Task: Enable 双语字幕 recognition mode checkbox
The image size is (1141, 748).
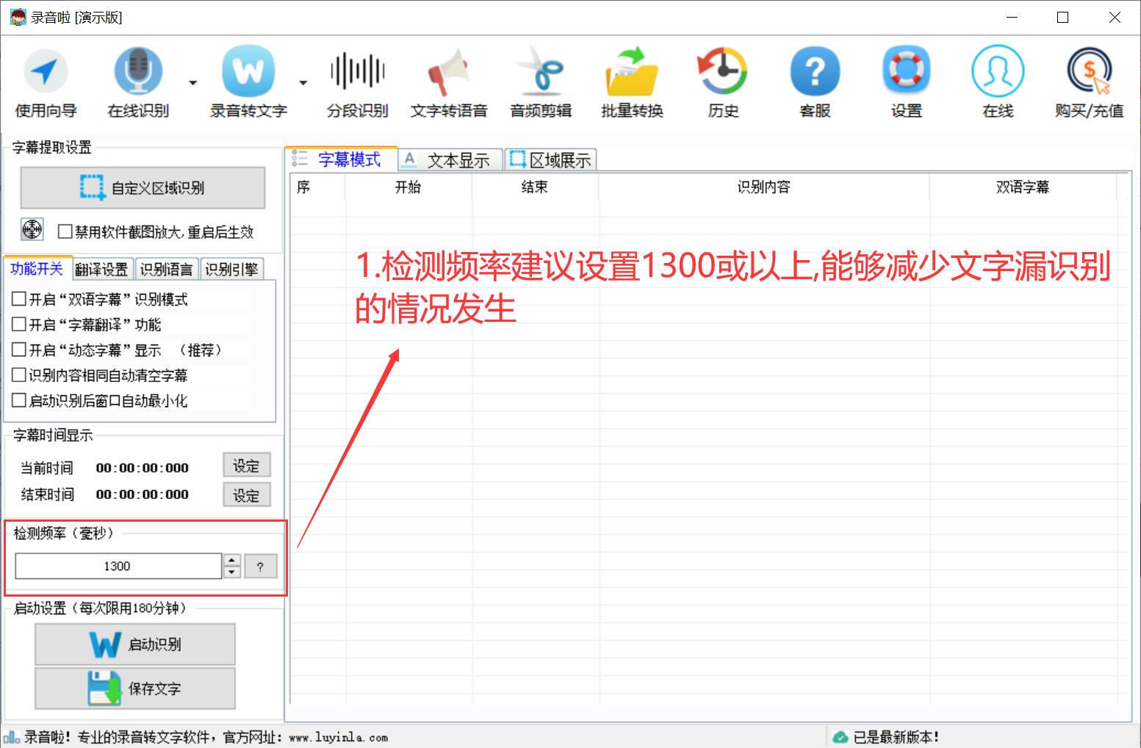Action: point(19,299)
